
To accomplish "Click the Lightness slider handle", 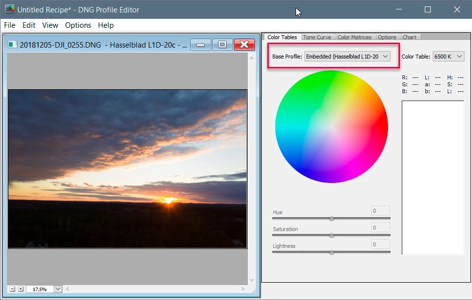I will [x=331, y=252].
